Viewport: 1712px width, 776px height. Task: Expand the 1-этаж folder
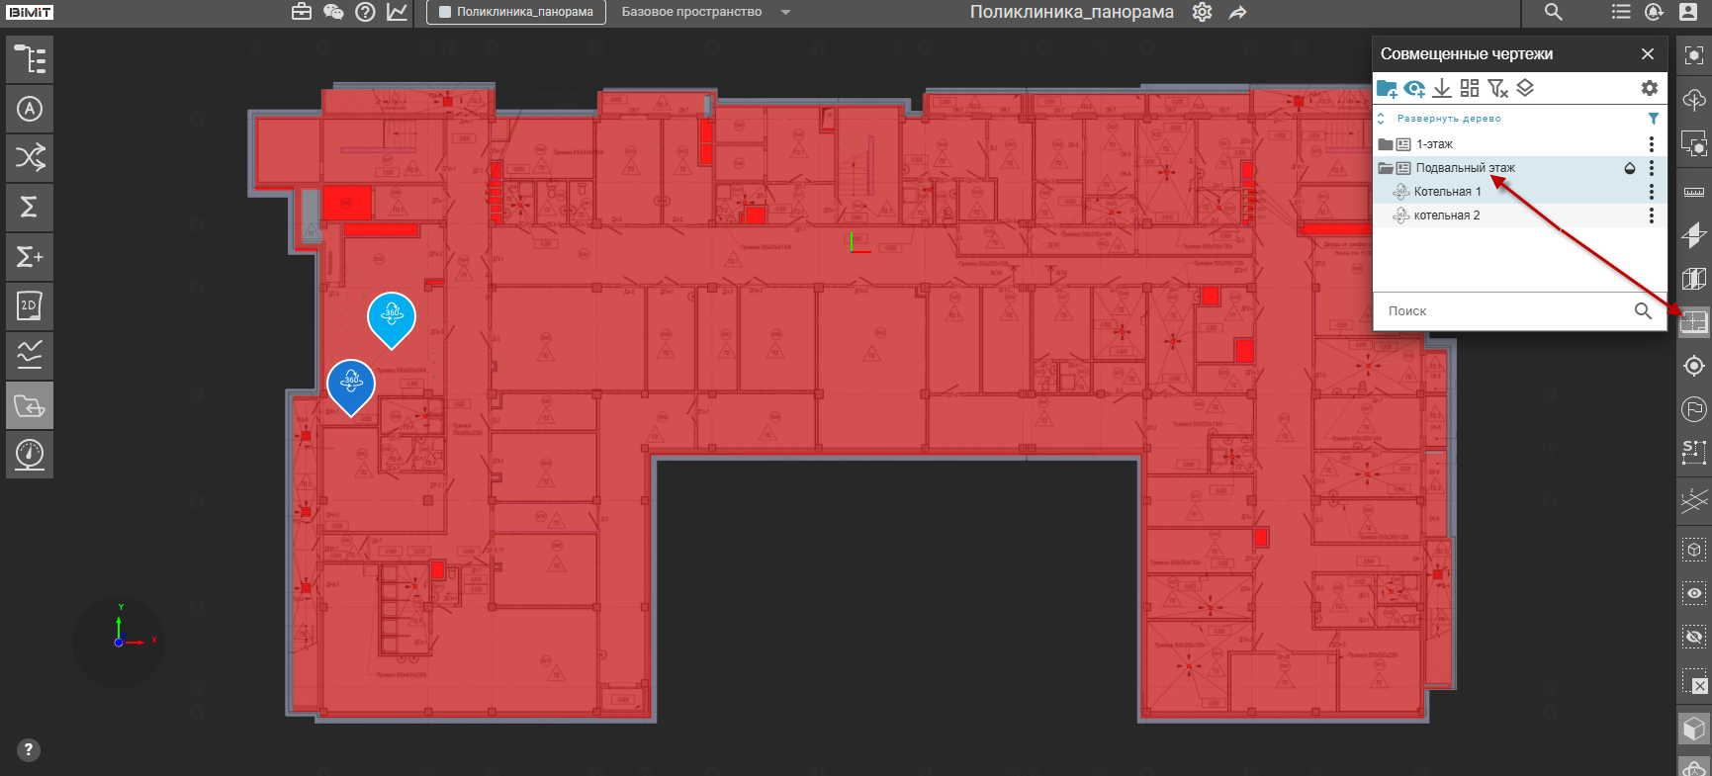point(1386,144)
